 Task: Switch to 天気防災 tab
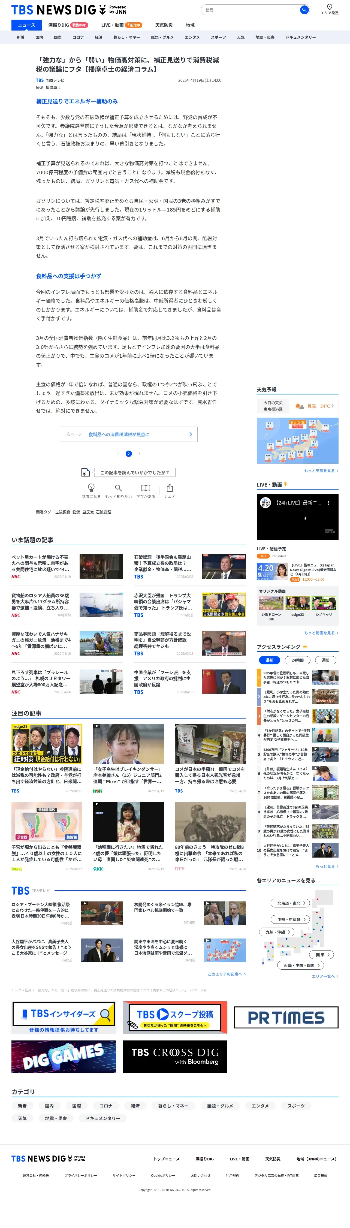[x=164, y=25]
